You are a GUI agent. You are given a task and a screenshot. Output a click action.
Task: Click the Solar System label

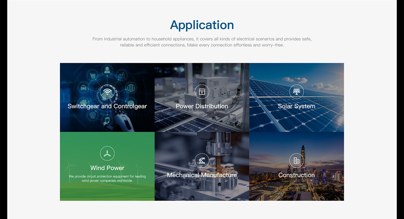[296, 106]
